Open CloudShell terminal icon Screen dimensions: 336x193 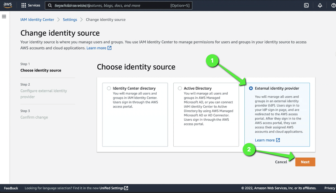[306, 5]
